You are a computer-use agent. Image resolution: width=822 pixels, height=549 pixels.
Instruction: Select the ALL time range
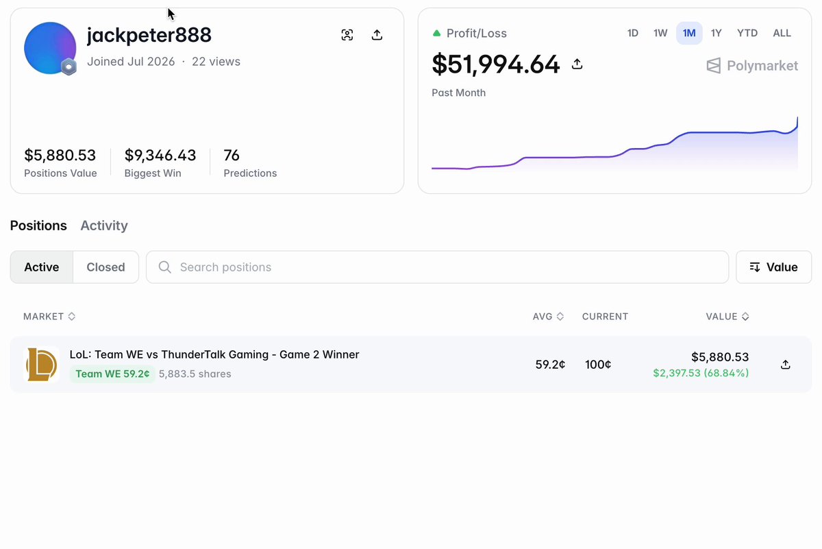point(782,33)
